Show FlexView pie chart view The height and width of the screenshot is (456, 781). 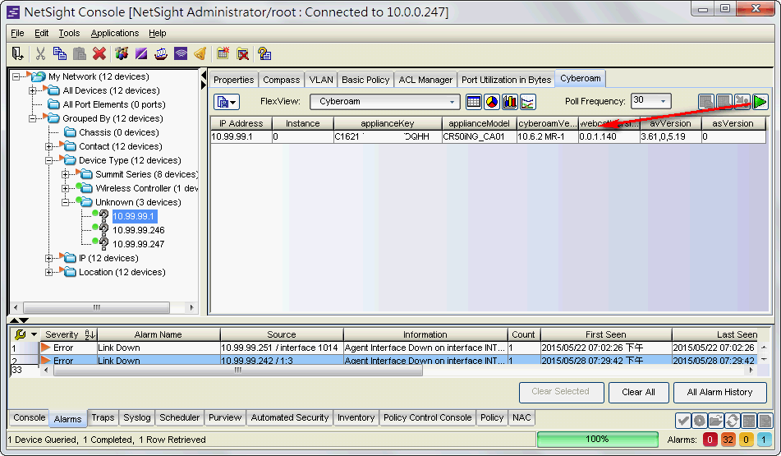(x=492, y=102)
